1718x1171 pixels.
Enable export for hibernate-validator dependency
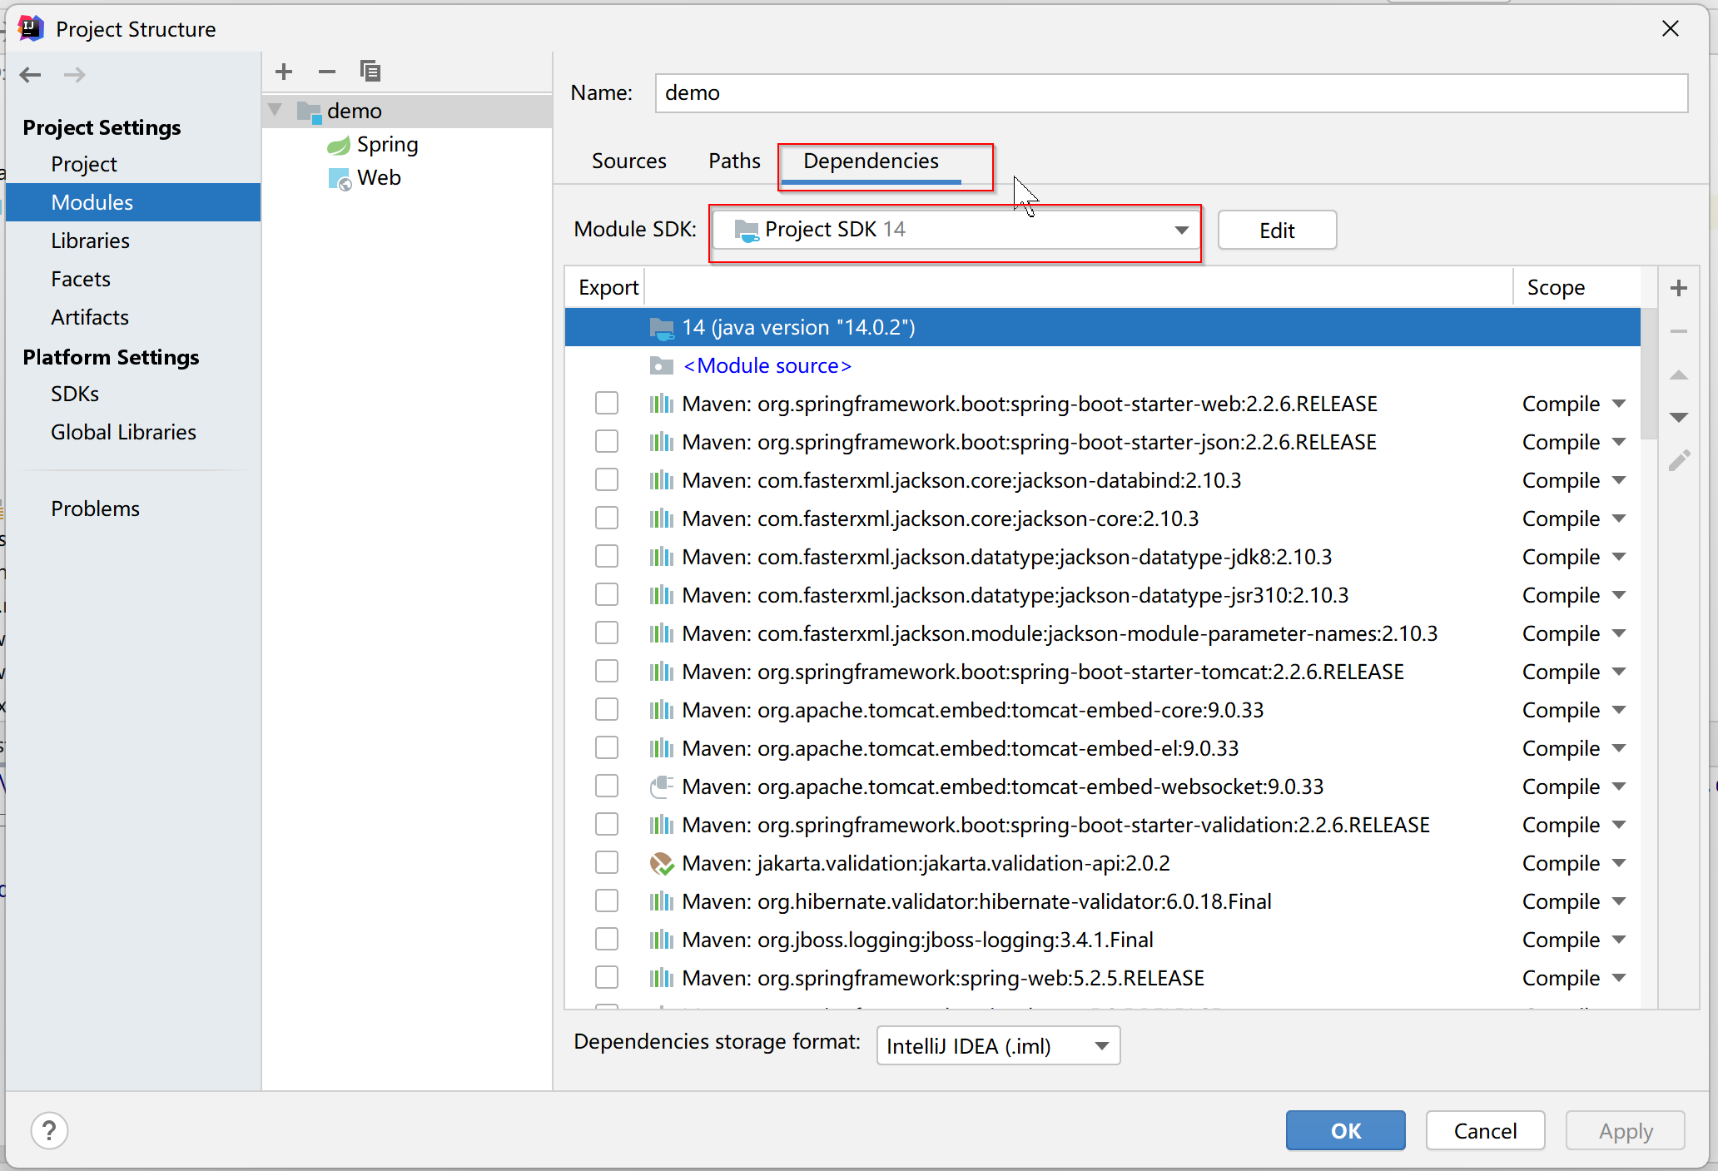click(x=607, y=901)
